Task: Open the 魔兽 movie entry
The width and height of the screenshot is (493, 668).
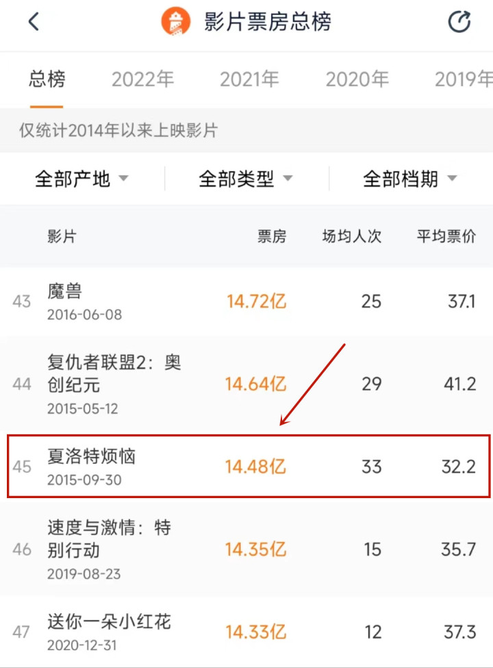Action: 246,301
